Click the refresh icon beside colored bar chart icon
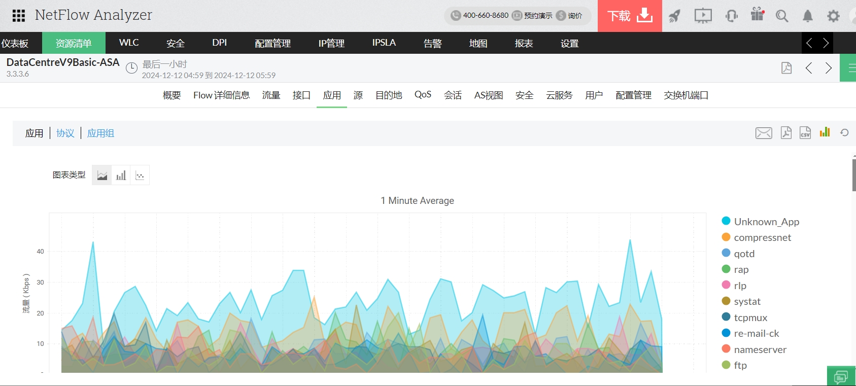Image resolution: width=856 pixels, height=386 pixels. (844, 132)
